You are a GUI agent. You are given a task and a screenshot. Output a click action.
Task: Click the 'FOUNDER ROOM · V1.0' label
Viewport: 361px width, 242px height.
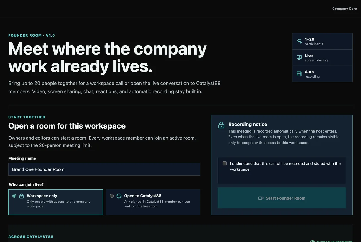tap(32, 35)
